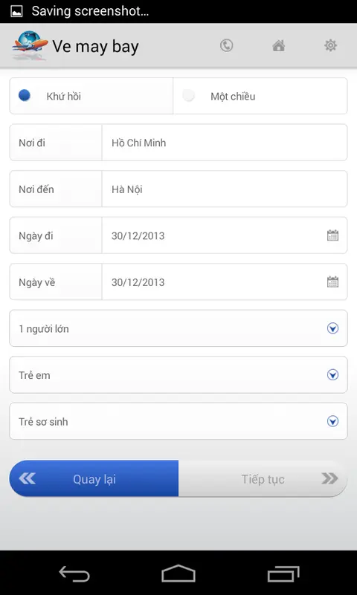Tap the Android recent apps icon

pos(283,573)
